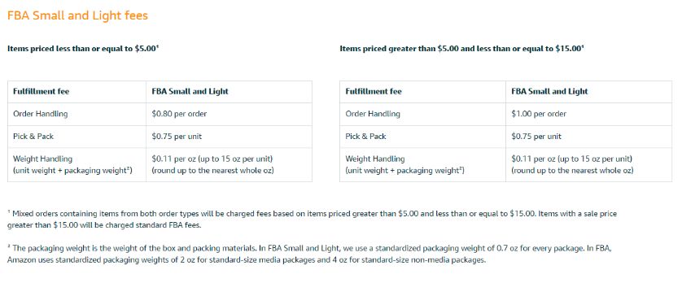
Task: Click the left table's Pick & Pack row label
Action: coord(33,137)
